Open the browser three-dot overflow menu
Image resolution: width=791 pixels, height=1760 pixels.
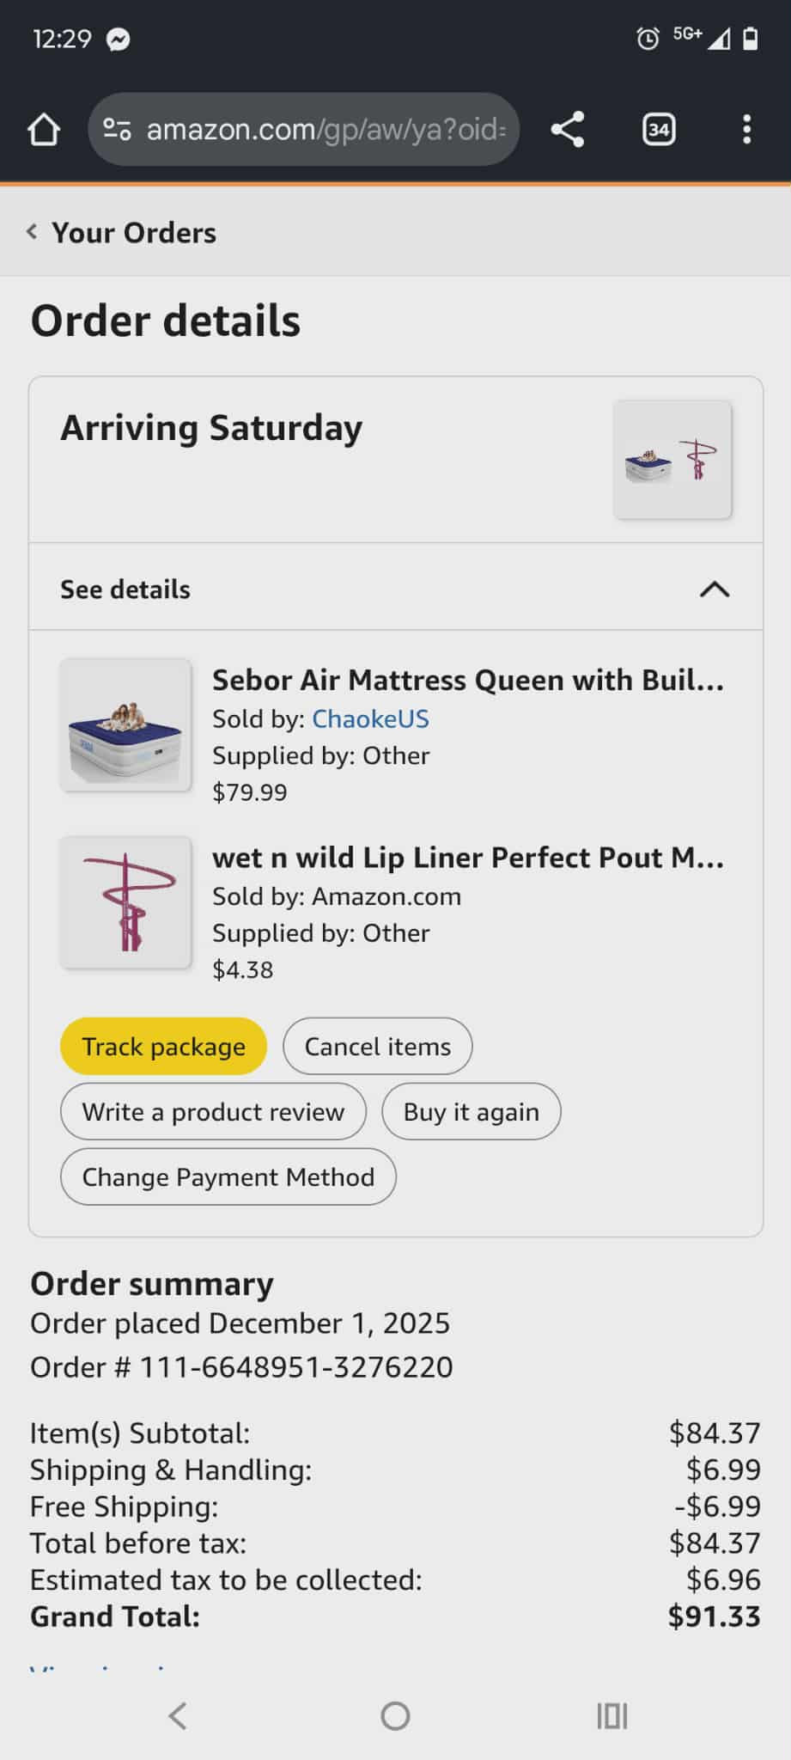coord(746,130)
